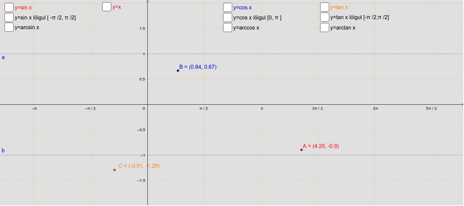Click the x-axis label π / 2
464x206 pixels.
204,108
